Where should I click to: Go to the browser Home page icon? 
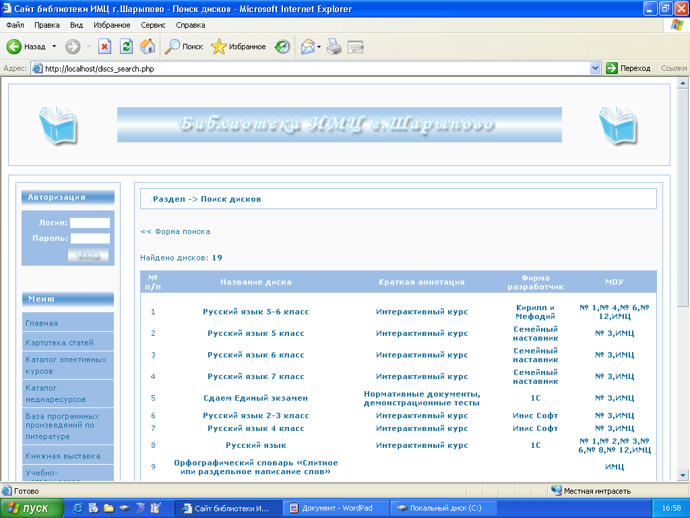pos(148,47)
